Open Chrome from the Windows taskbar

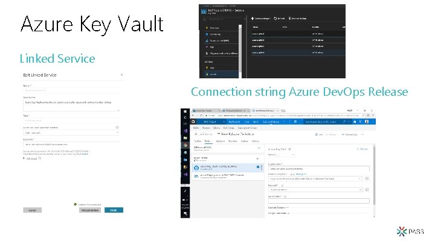click(185, 145)
